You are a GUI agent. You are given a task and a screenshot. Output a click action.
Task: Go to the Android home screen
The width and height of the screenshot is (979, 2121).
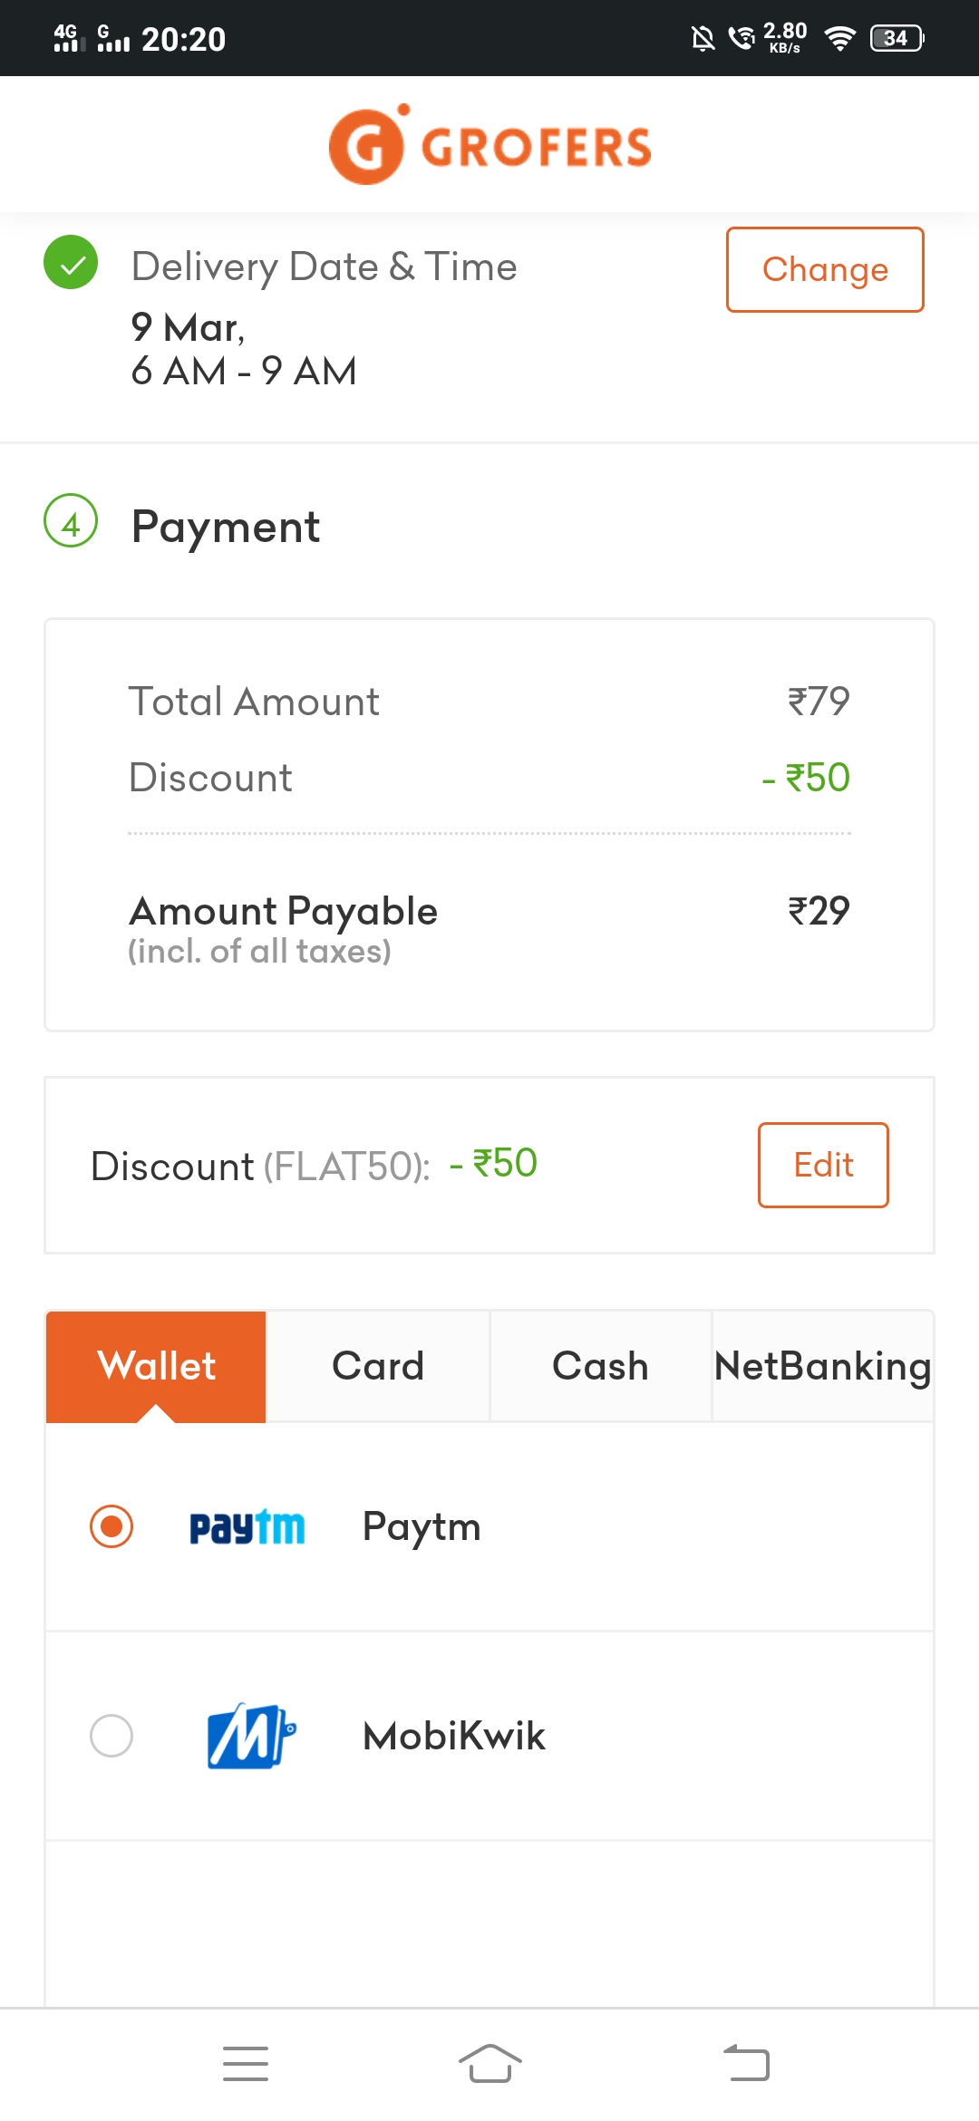[490, 2064]
